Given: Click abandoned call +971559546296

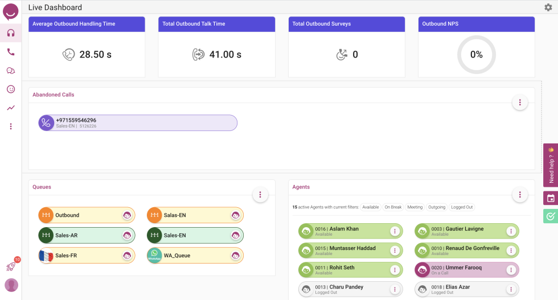Looking at the screenshot, I should coord(137,123).
